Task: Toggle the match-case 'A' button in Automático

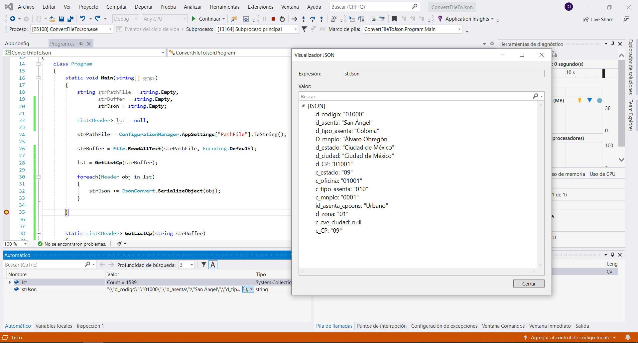Action: point(213,265)
